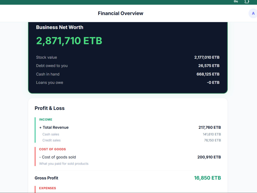
Task: Click the key icon in the top bar
Action: (236, 2)
